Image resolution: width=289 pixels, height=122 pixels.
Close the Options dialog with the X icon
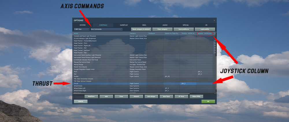tap(214, 21)
